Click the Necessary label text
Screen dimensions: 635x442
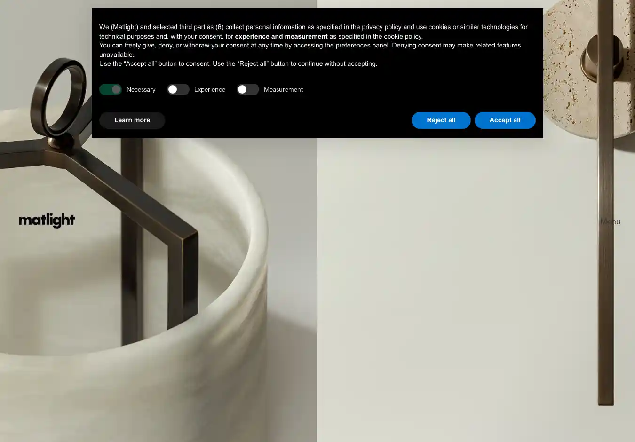click(x=141, y=90)
